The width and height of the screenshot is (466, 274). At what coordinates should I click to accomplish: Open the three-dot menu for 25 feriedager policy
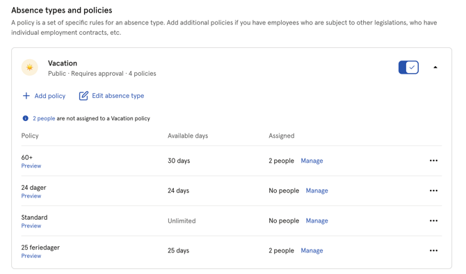(x=433, y=251)
